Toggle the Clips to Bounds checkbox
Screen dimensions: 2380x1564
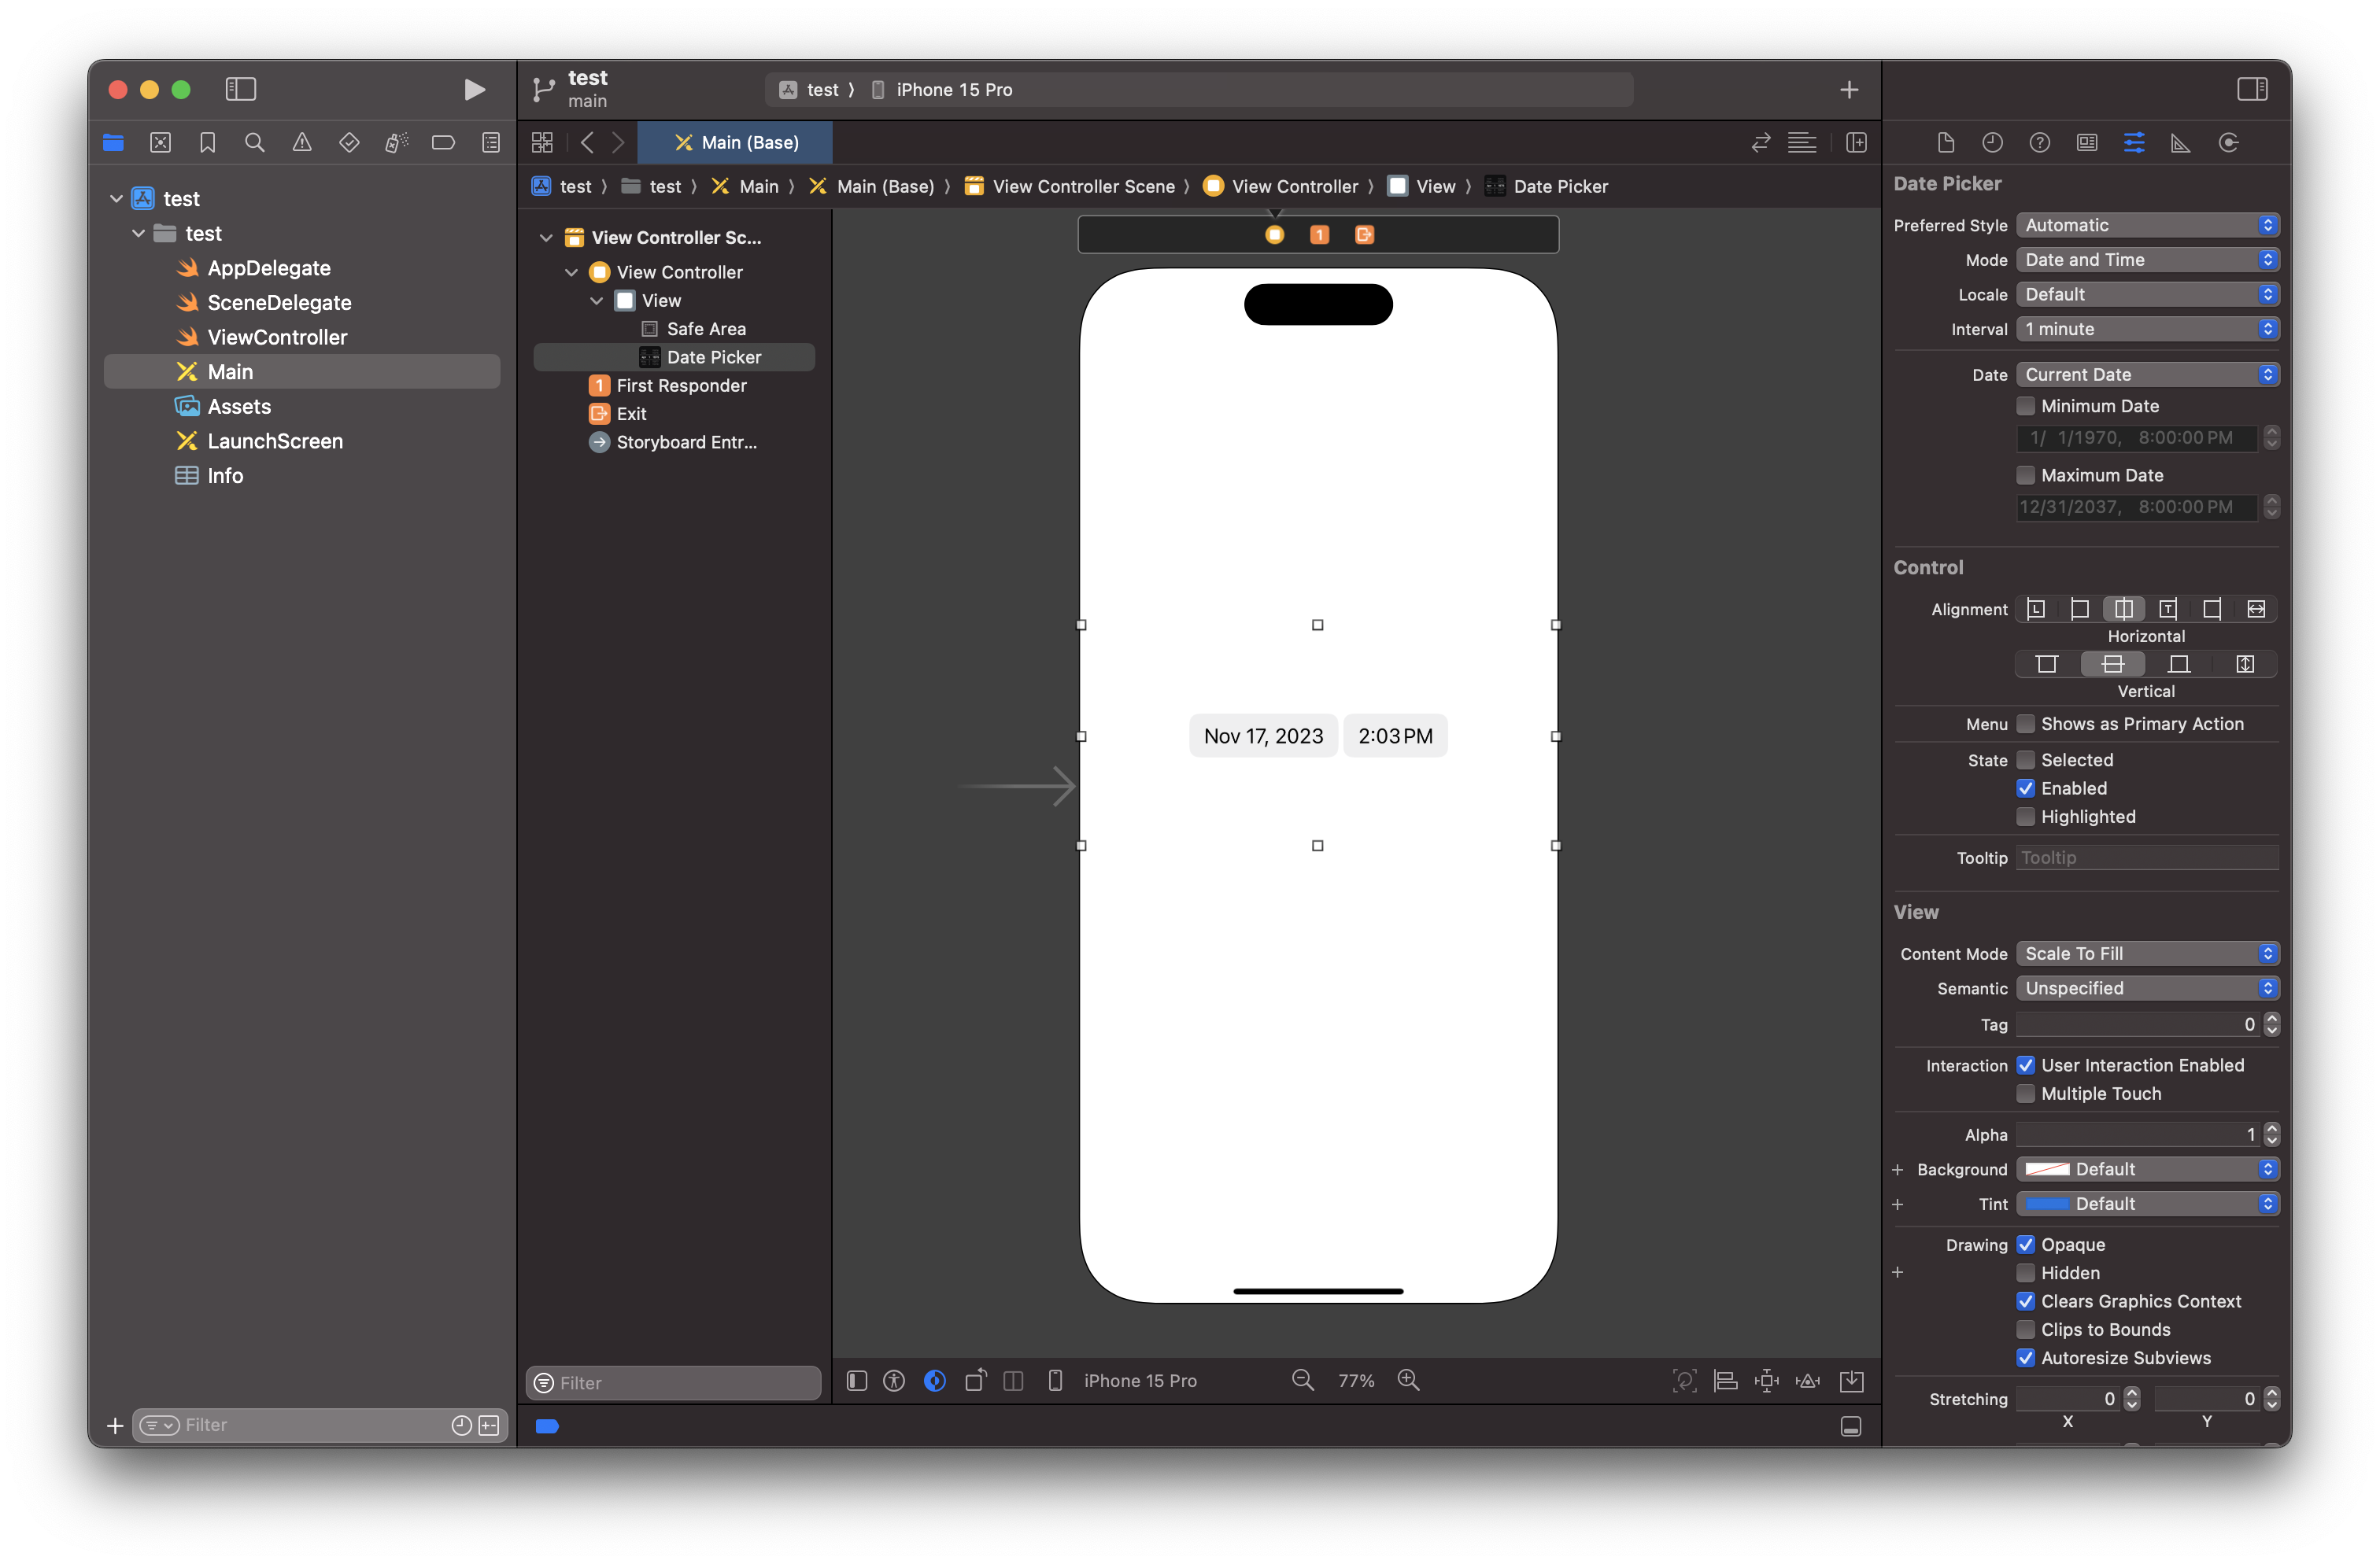(2025, 1329)
